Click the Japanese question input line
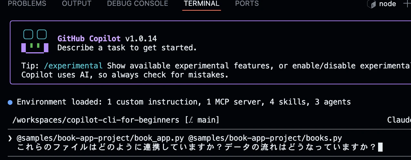411x160 pixels. pyautogui.click(x=197, y=147)
